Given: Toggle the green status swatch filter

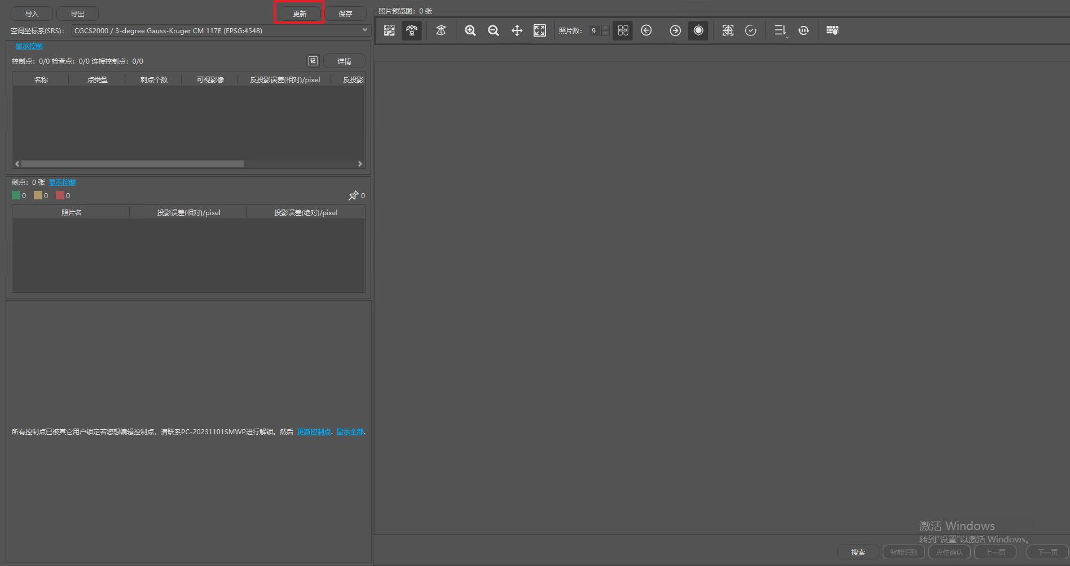Looking at the screenshot, I should pyautogui.click(x=16, y=195).
